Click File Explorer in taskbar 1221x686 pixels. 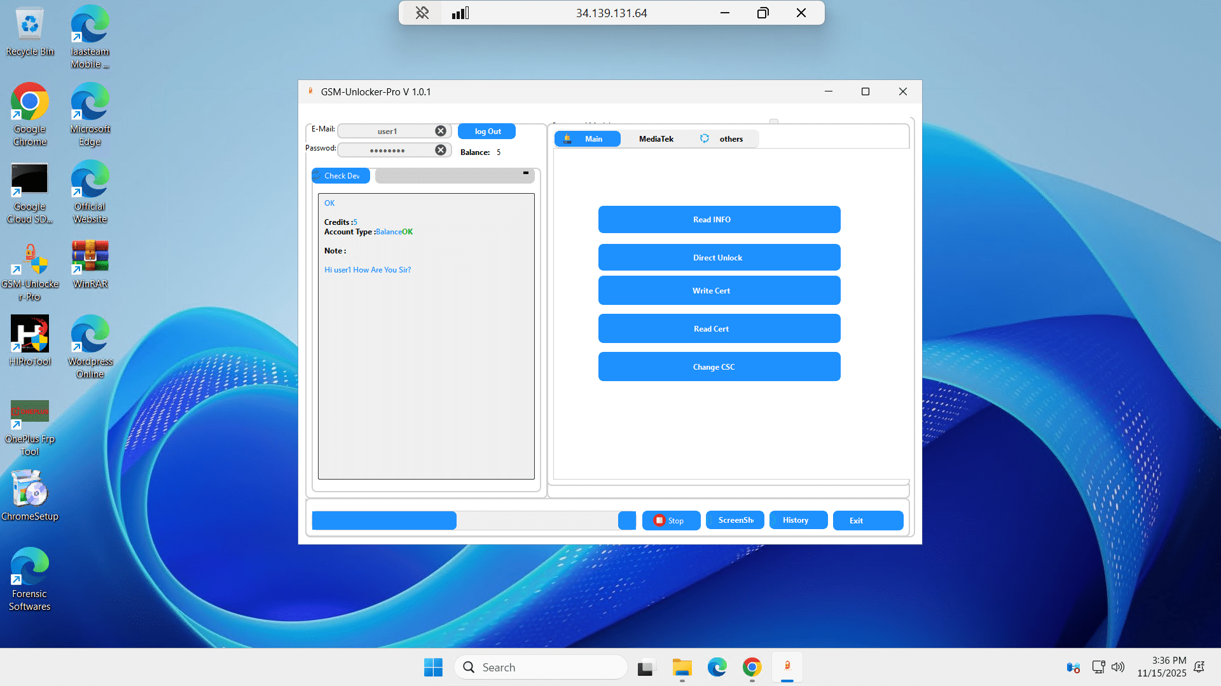tap(682, 667)
